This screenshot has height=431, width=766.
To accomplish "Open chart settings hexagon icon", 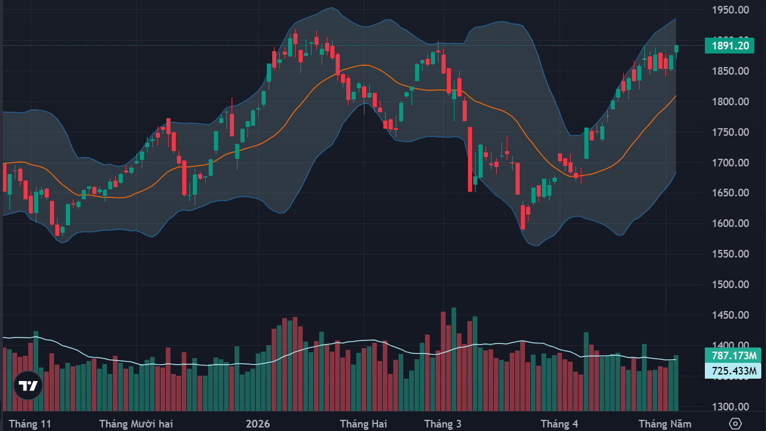I will pos(735,423).
